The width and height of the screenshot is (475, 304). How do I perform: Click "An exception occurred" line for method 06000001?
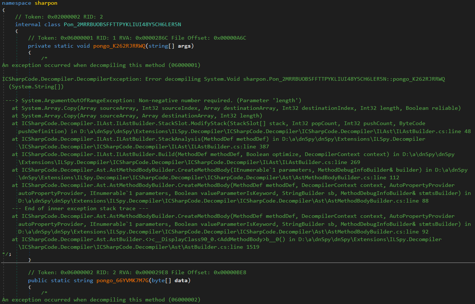(x=101, y=65)
